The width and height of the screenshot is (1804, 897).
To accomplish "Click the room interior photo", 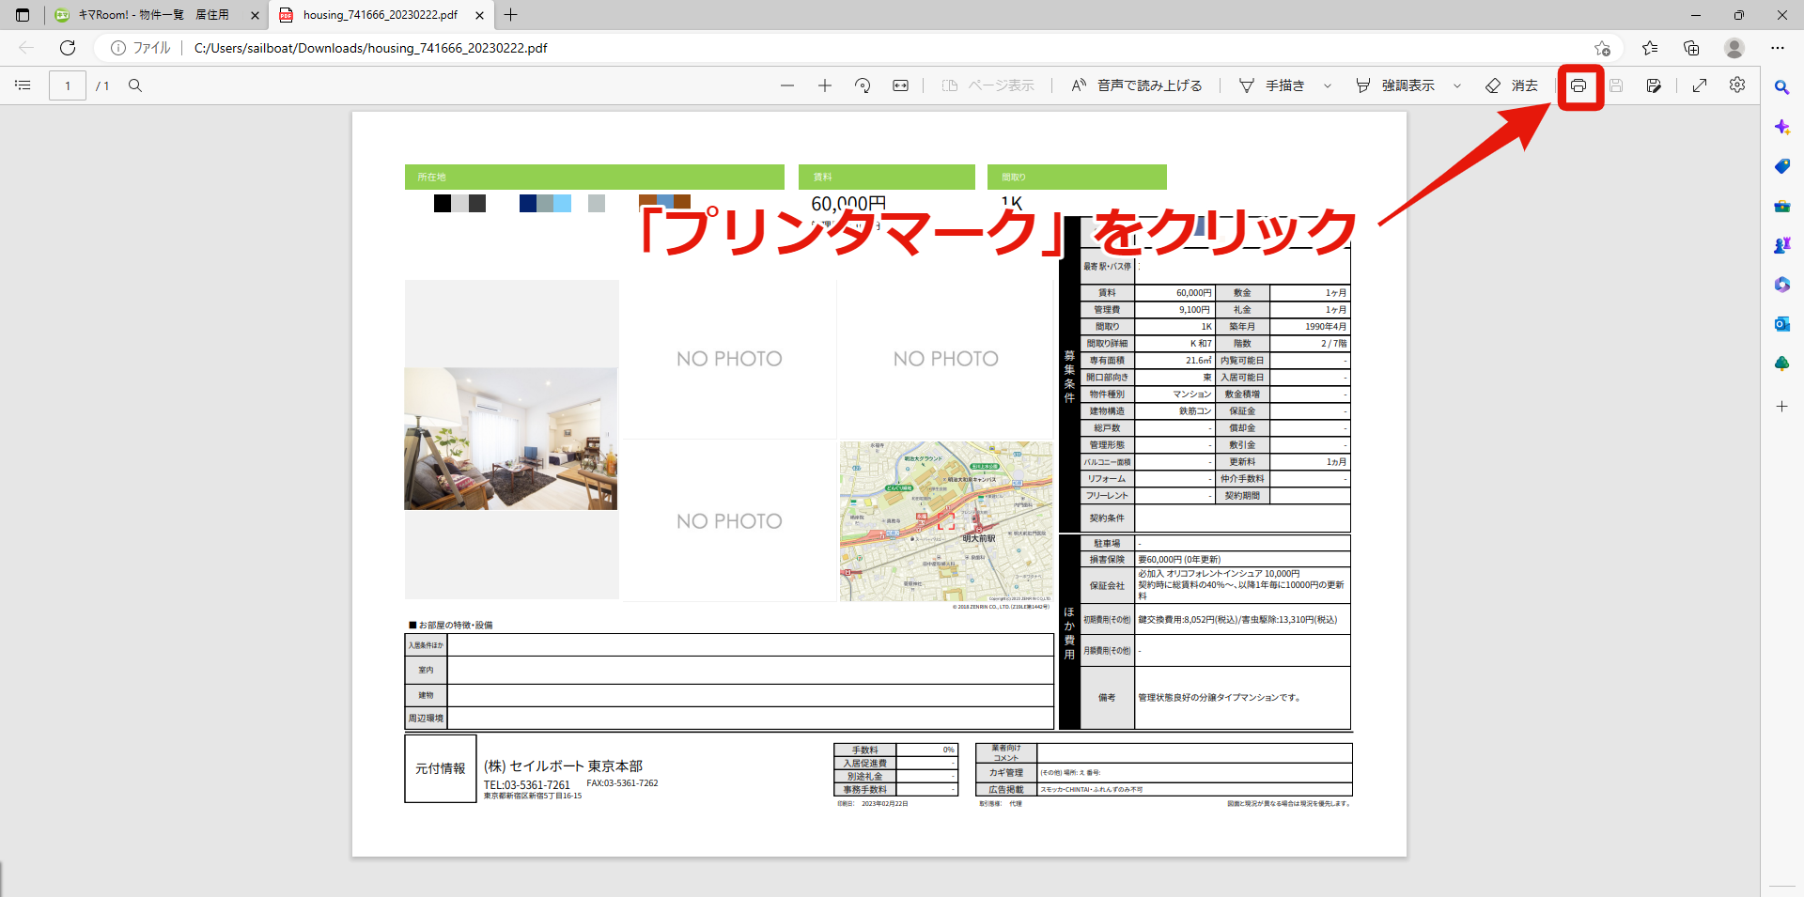I will coord(511,439).
